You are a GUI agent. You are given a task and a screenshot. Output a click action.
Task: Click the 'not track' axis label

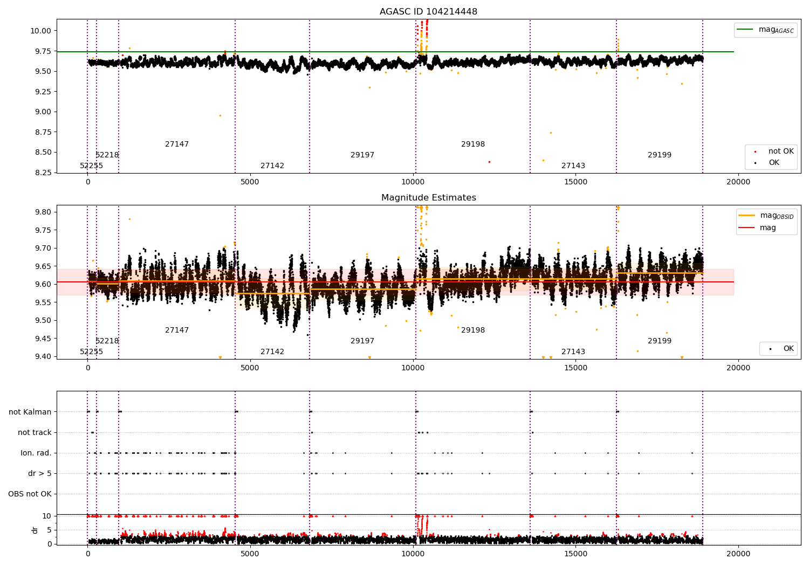35,432
